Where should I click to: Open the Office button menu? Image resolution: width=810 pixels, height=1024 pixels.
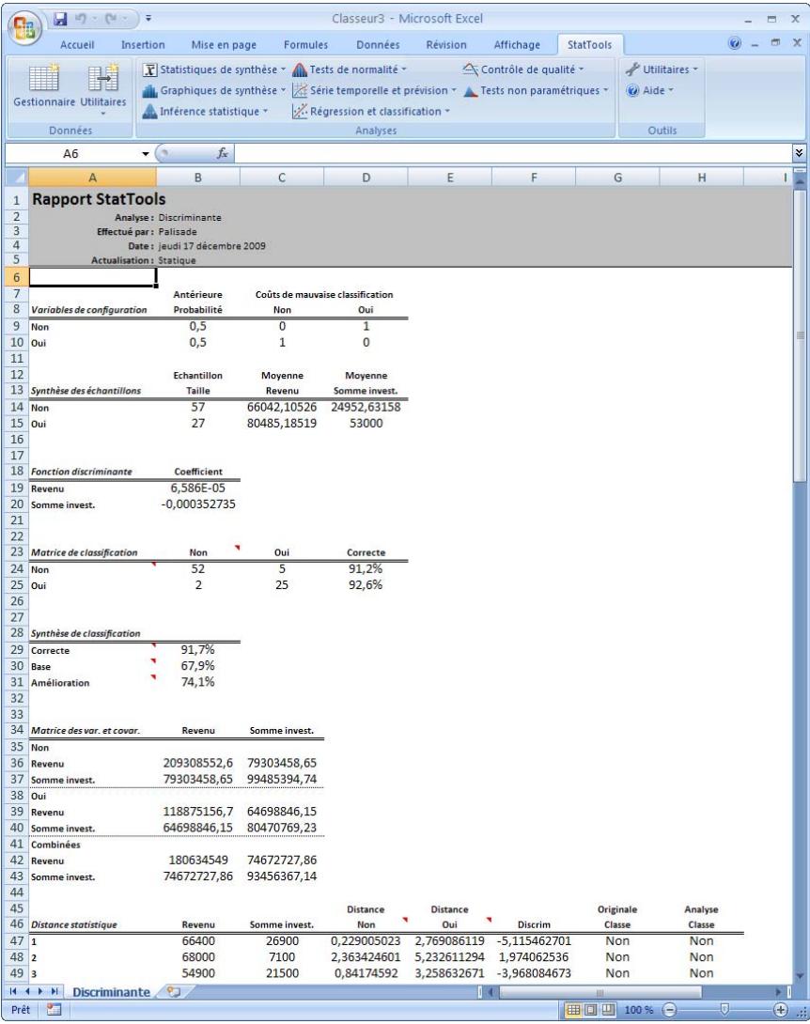(26, 25)
